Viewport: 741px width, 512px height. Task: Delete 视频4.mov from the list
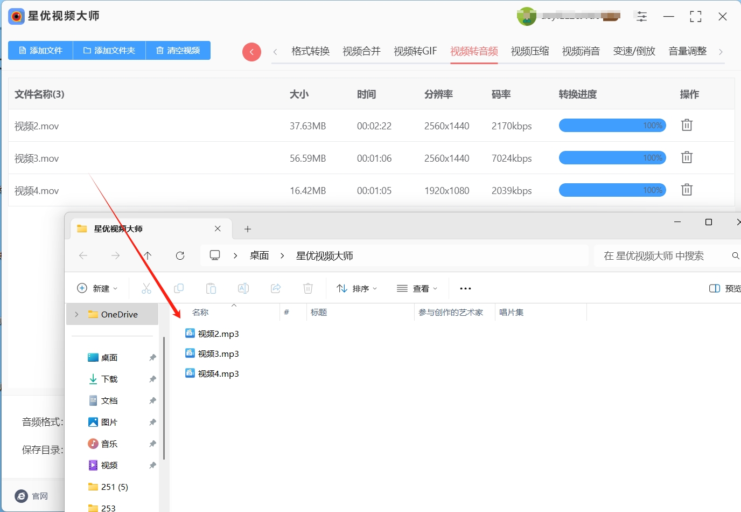tap(687, 190)
